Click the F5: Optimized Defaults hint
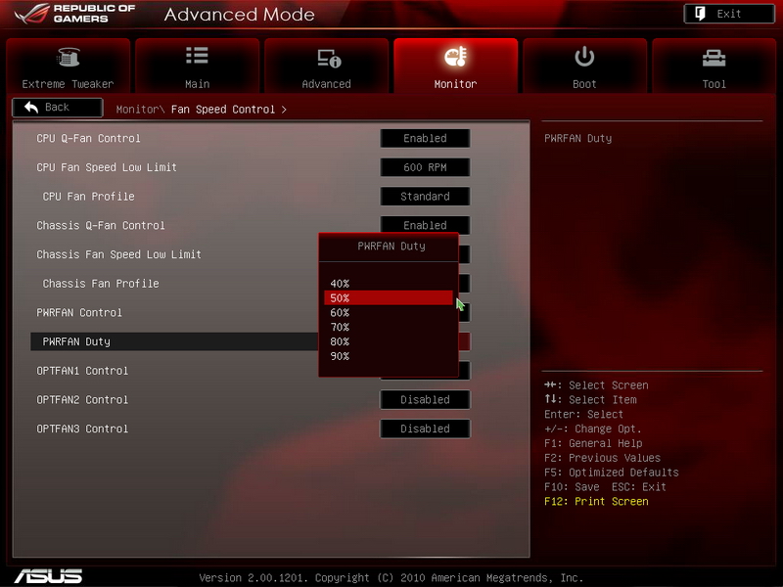This screenshot has height=587, width=783. [611, 473]
